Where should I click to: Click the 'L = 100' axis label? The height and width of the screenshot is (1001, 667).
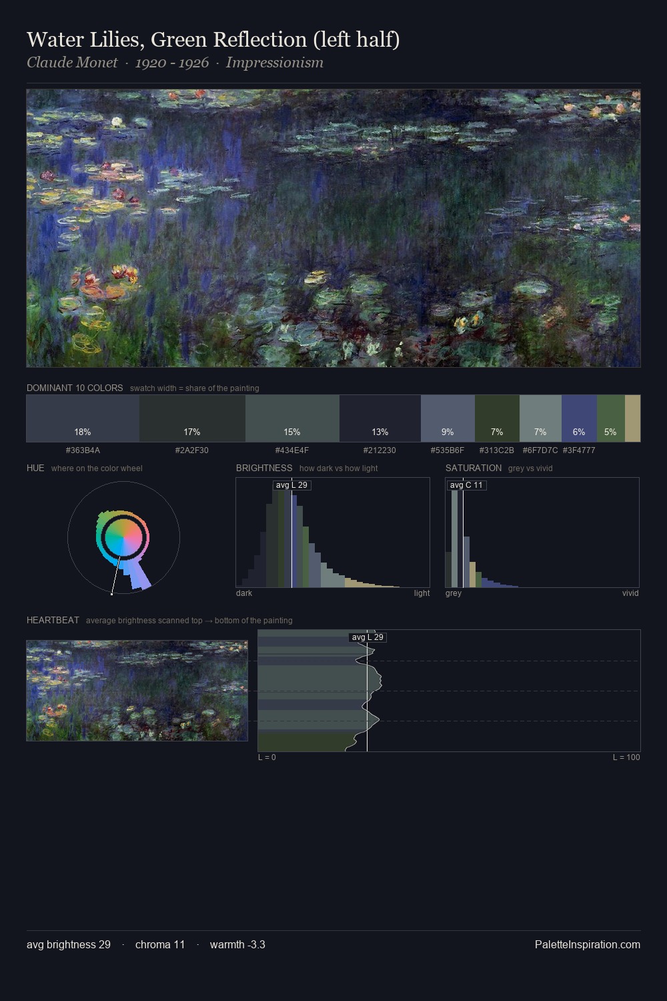pyautogui.click(x=626, y=757)
